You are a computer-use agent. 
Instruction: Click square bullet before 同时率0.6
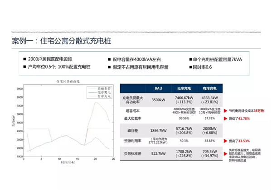(190, 67)
